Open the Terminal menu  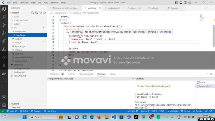click(x=54, y=3)
